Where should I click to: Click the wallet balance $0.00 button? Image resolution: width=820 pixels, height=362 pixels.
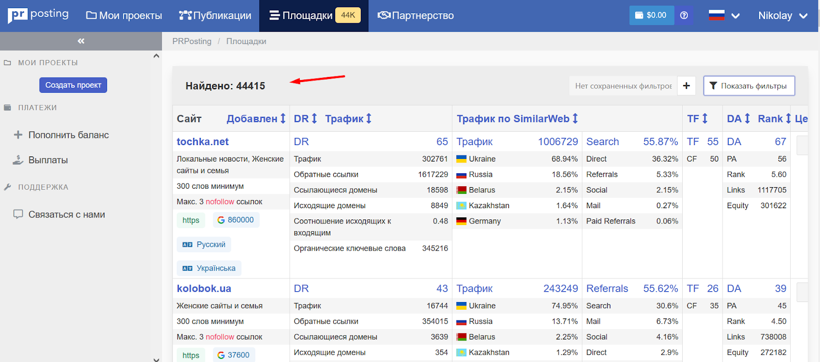651,15
